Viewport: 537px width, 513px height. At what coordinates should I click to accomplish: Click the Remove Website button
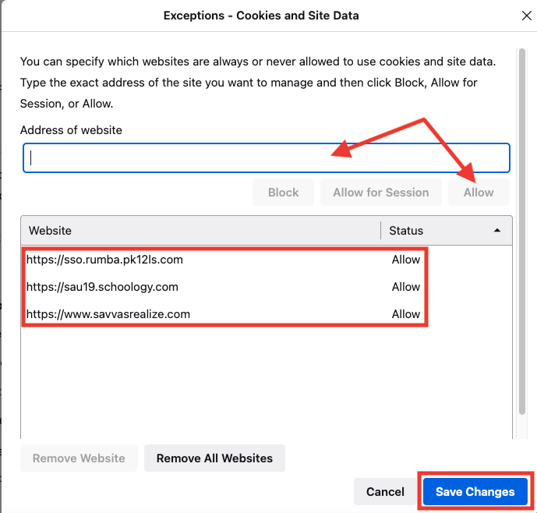point(79,458)
